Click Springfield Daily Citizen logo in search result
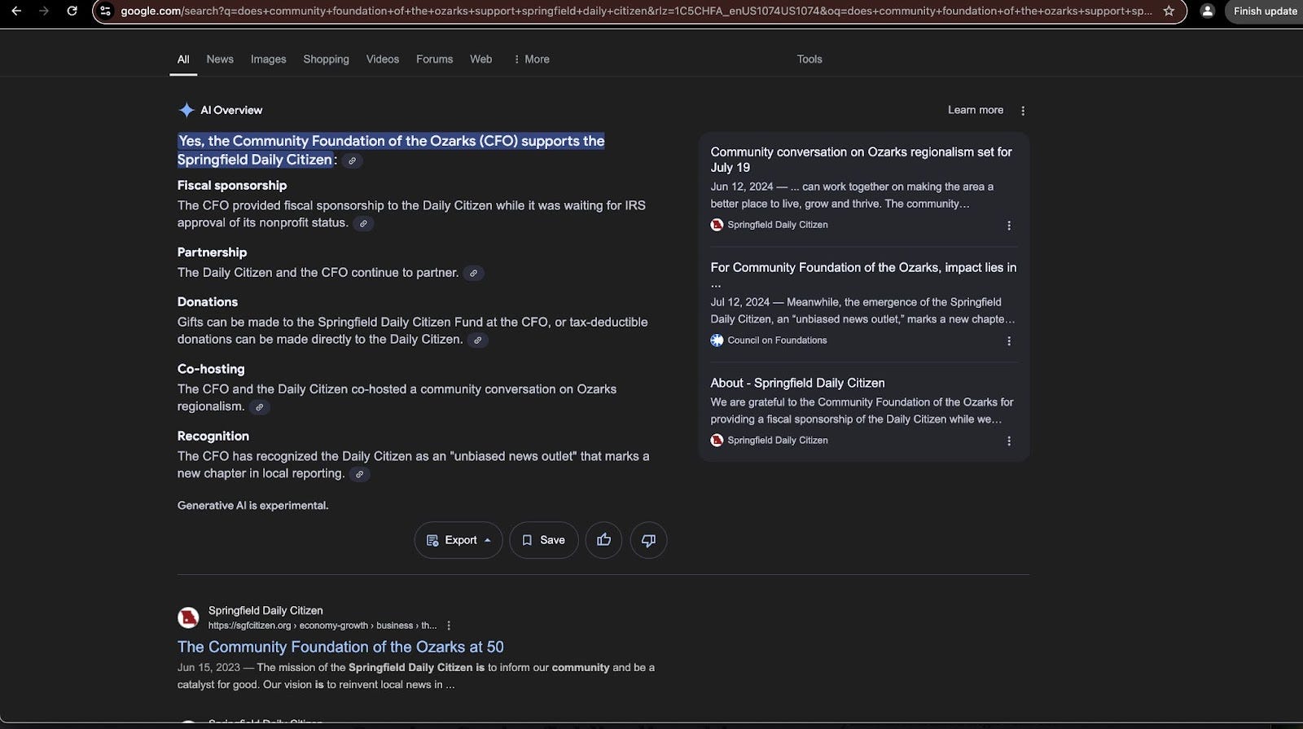1303x729 pixels. click(x=188, y=617)
